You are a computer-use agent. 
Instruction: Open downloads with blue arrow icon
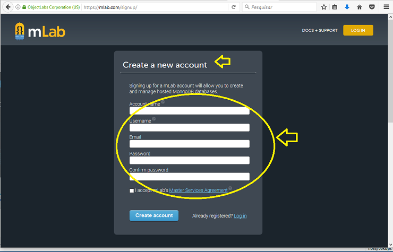pos(347,7)
